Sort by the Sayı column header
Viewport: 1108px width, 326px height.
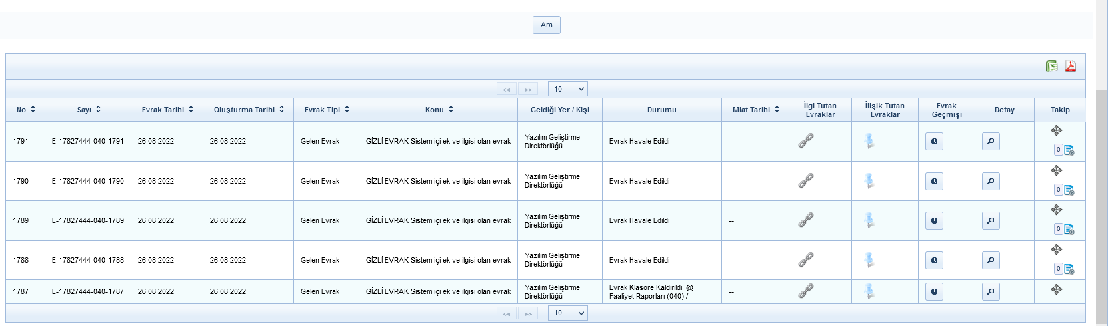coord(89,110)
